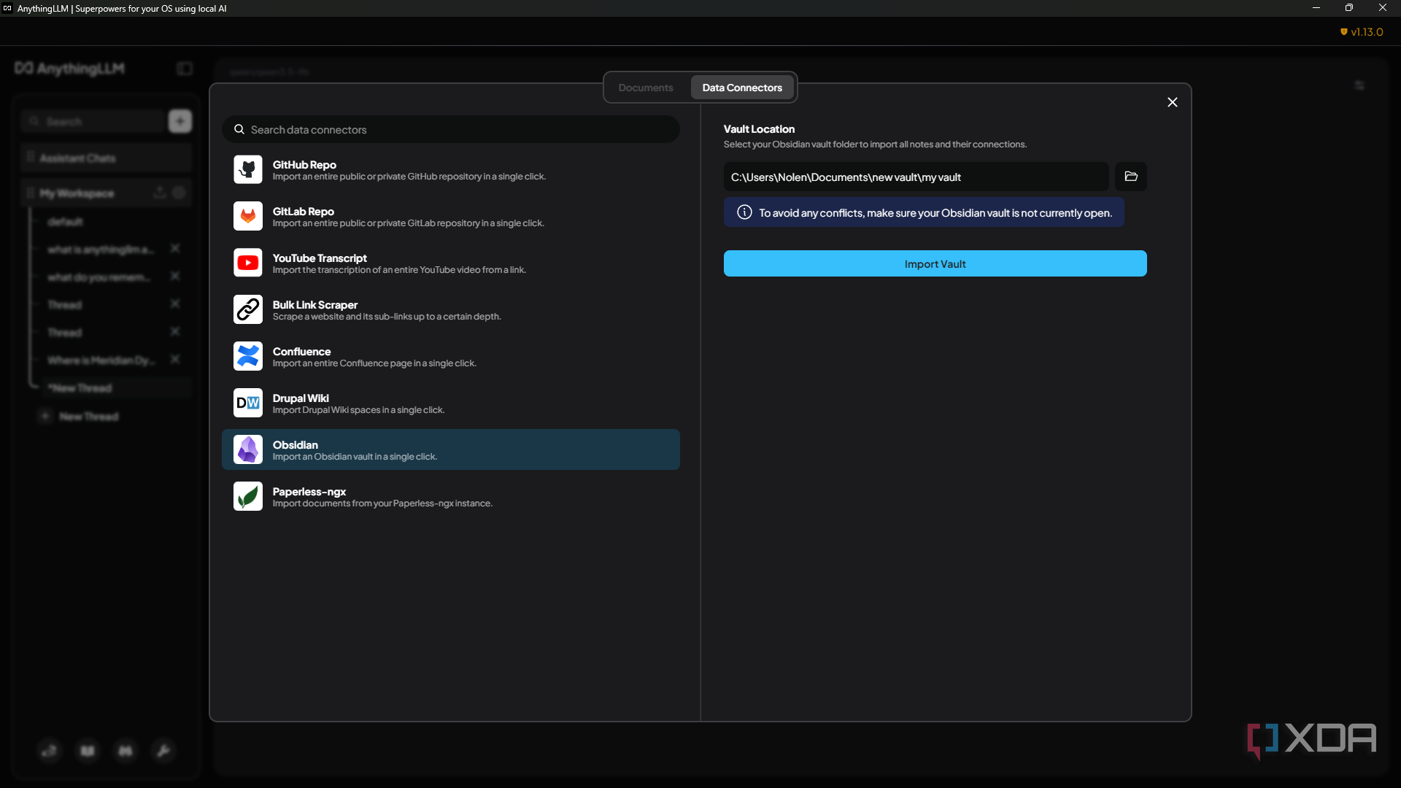Open the default thread

[x=65, y=221]
